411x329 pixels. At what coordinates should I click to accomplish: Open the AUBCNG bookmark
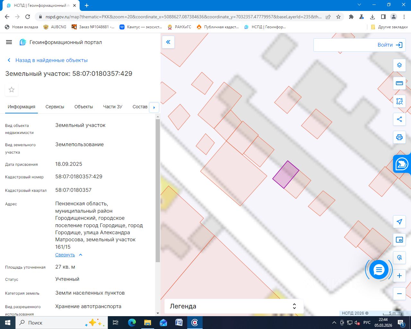click(x=55, y=27)
